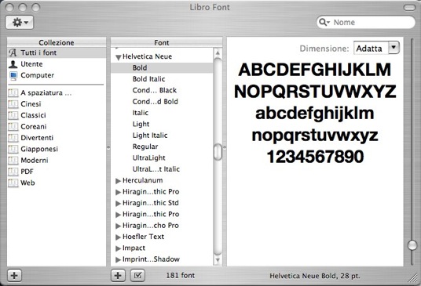Viewport: 421px width, 286px height.
Task: Select the Regular typeface
Action: (x=162, y=147)
